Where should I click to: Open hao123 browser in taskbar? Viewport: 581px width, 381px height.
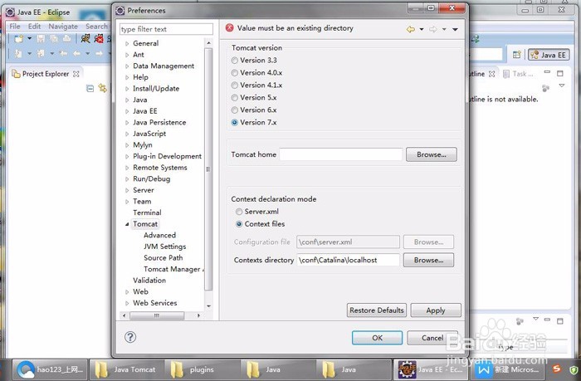pos(51,369)
